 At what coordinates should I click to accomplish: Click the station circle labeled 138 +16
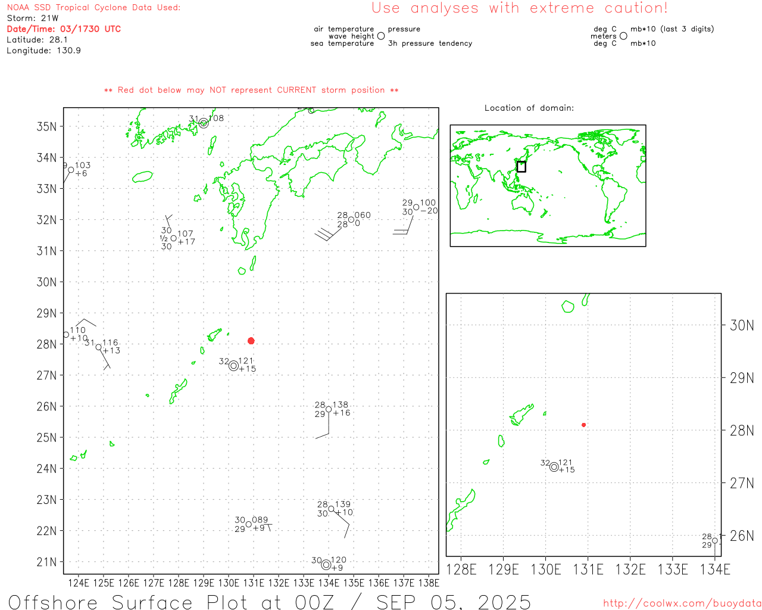pos(329,409)
